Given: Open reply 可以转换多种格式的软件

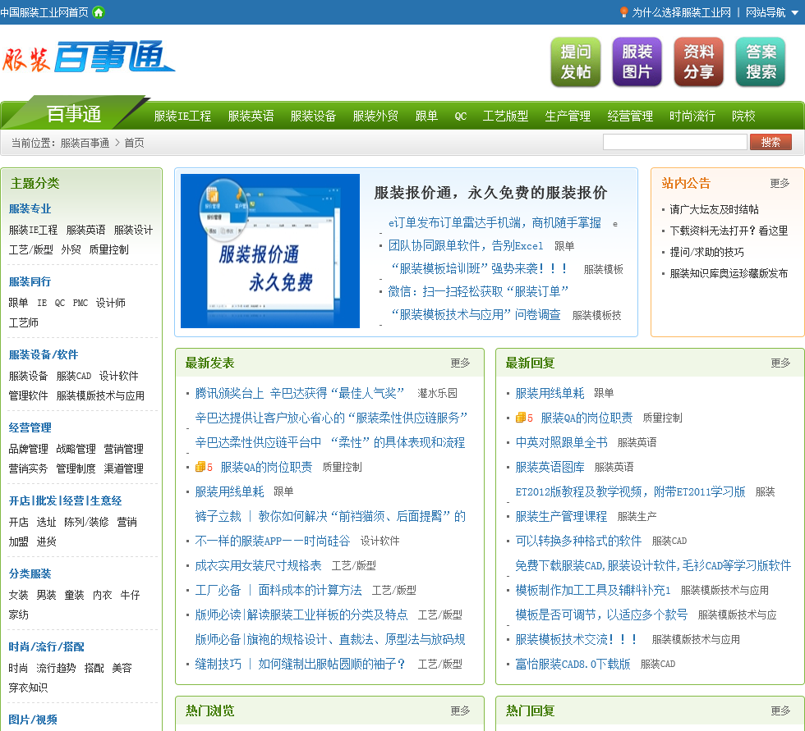Looking at the screenshot, I should [x=578, y=541].
